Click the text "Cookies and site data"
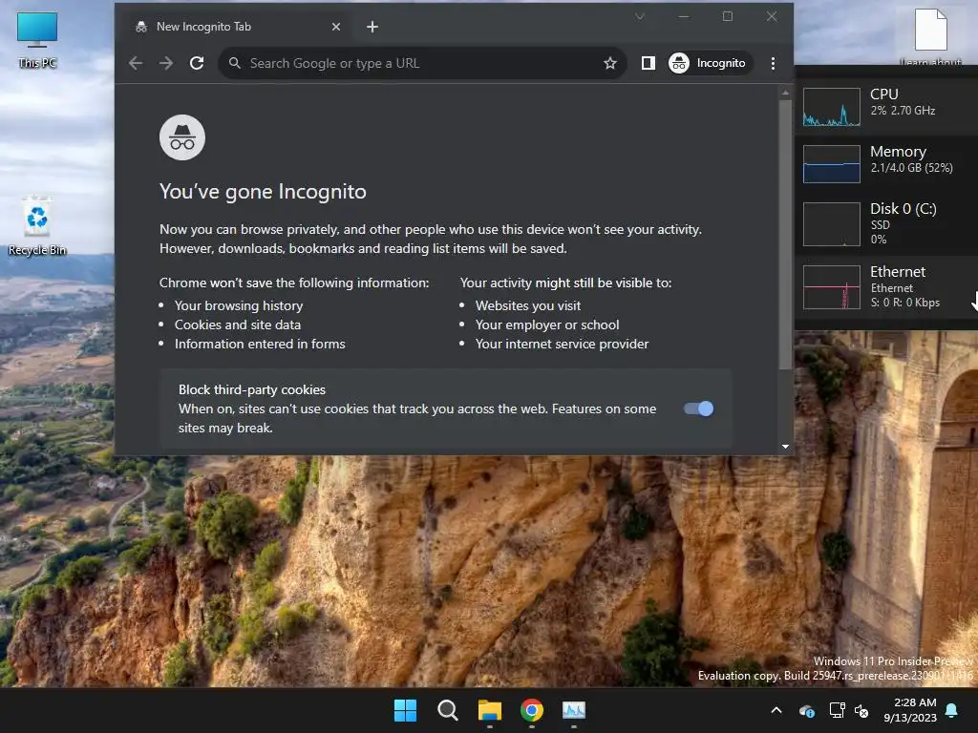The image size is (978, 733). tap(238, 325)
